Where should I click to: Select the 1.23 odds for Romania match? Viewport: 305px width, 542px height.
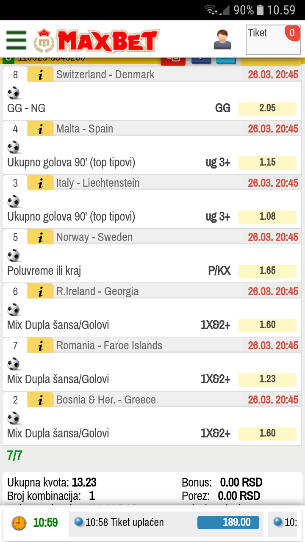(x=267, y=379)
